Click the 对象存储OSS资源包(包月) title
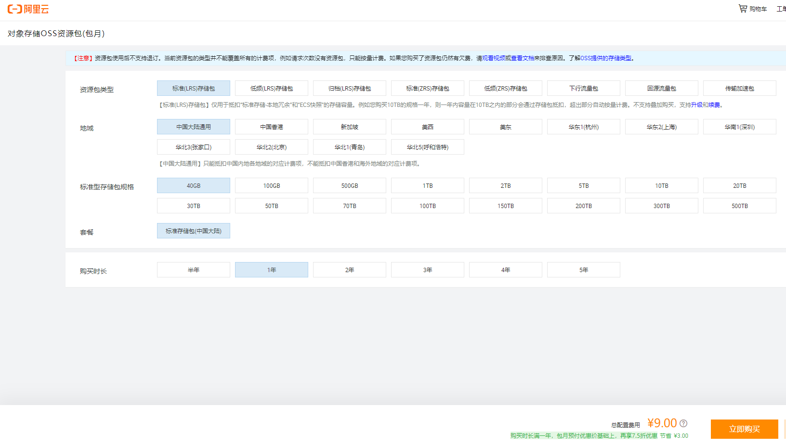Viewport: 786px width, 446px height. [x=56, y=34]
